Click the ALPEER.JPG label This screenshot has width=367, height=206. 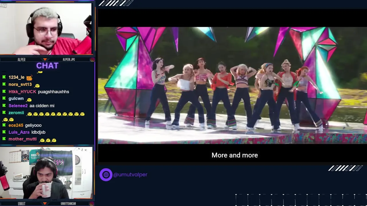coord(69,60)
